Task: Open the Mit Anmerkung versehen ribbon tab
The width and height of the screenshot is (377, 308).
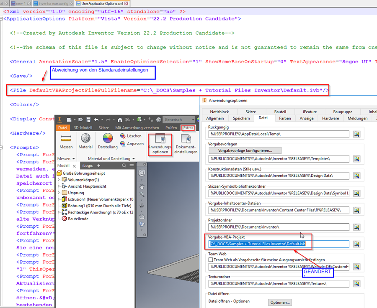Action: [137, 128]
